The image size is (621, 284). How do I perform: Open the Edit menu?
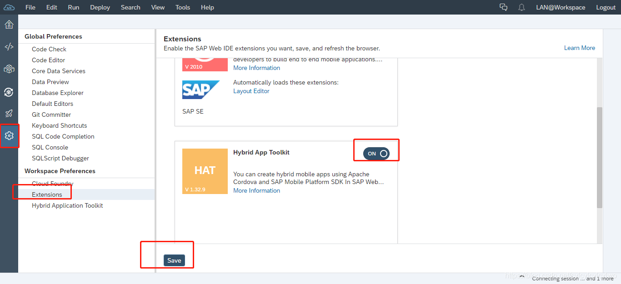tap(52, 7)
